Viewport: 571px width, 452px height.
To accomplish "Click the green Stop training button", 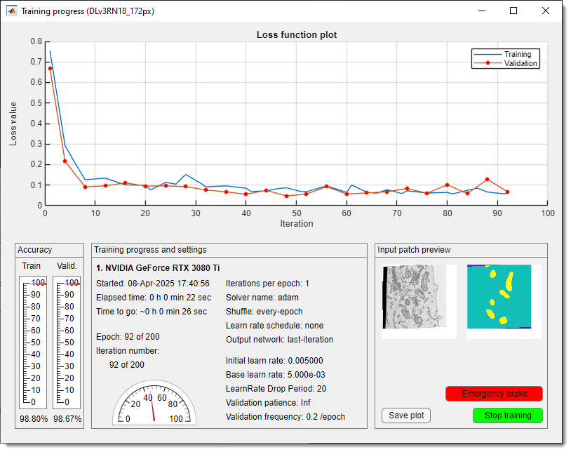I will pos(507,416).
